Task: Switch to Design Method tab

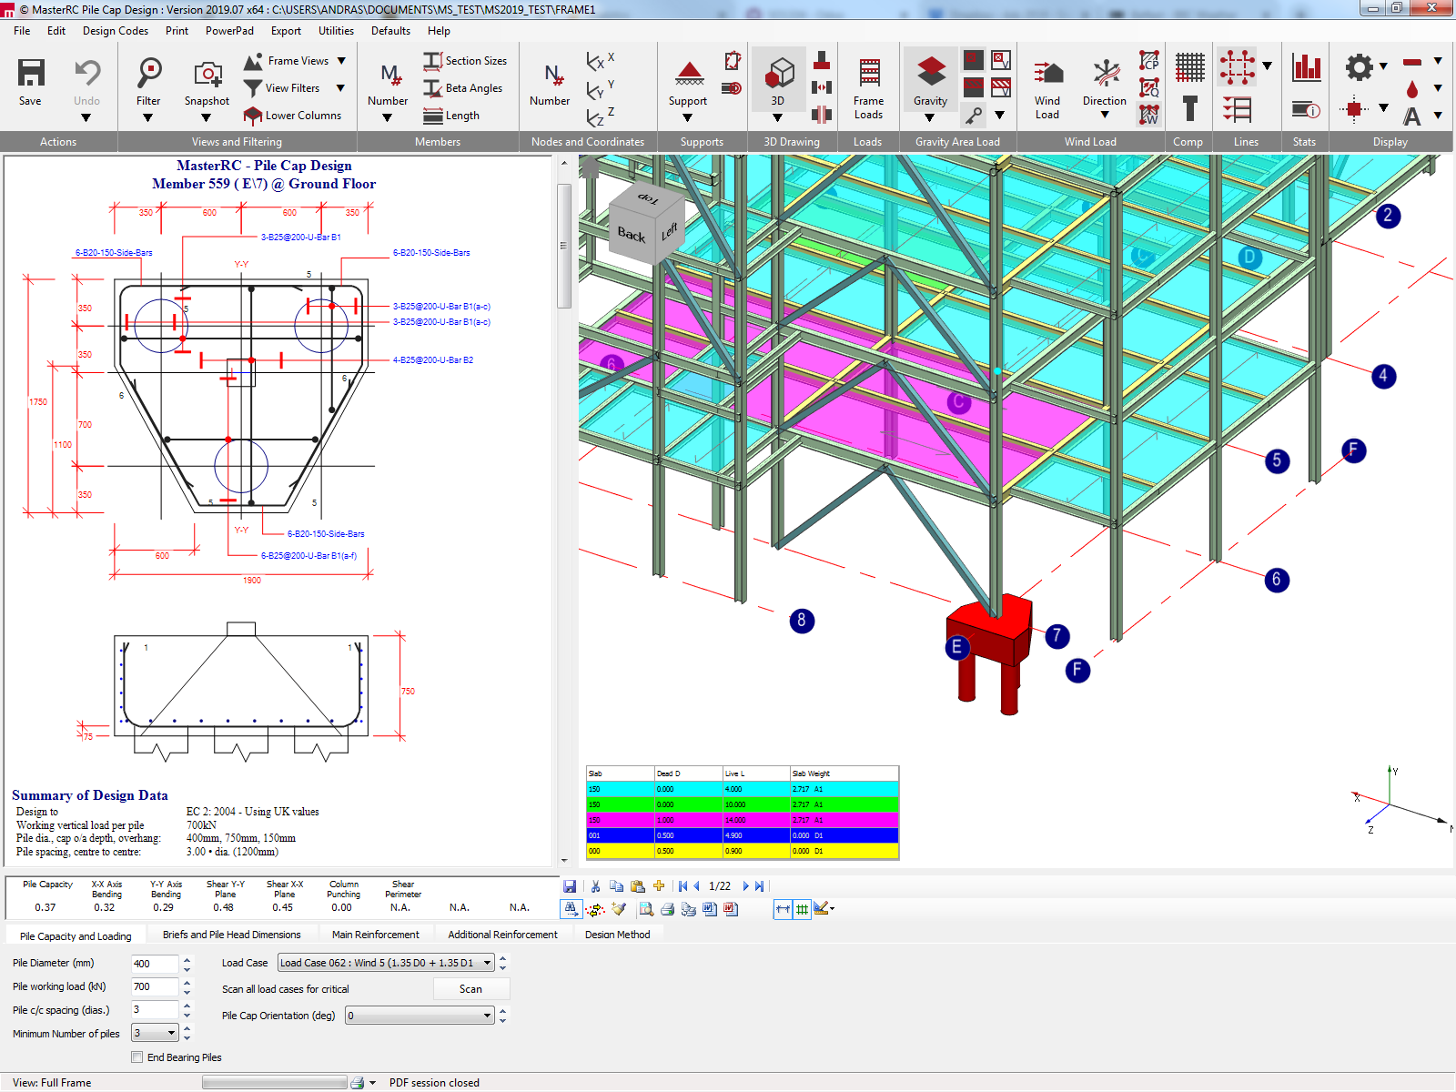Action: coord(617,935)
